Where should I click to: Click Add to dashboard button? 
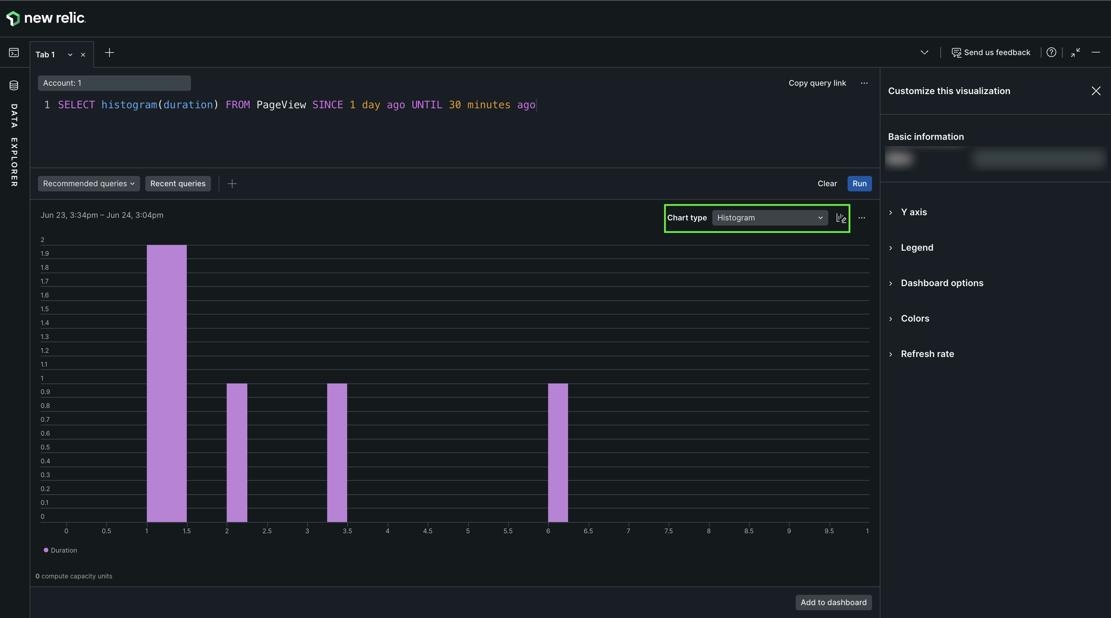click(x=833, y=603)
